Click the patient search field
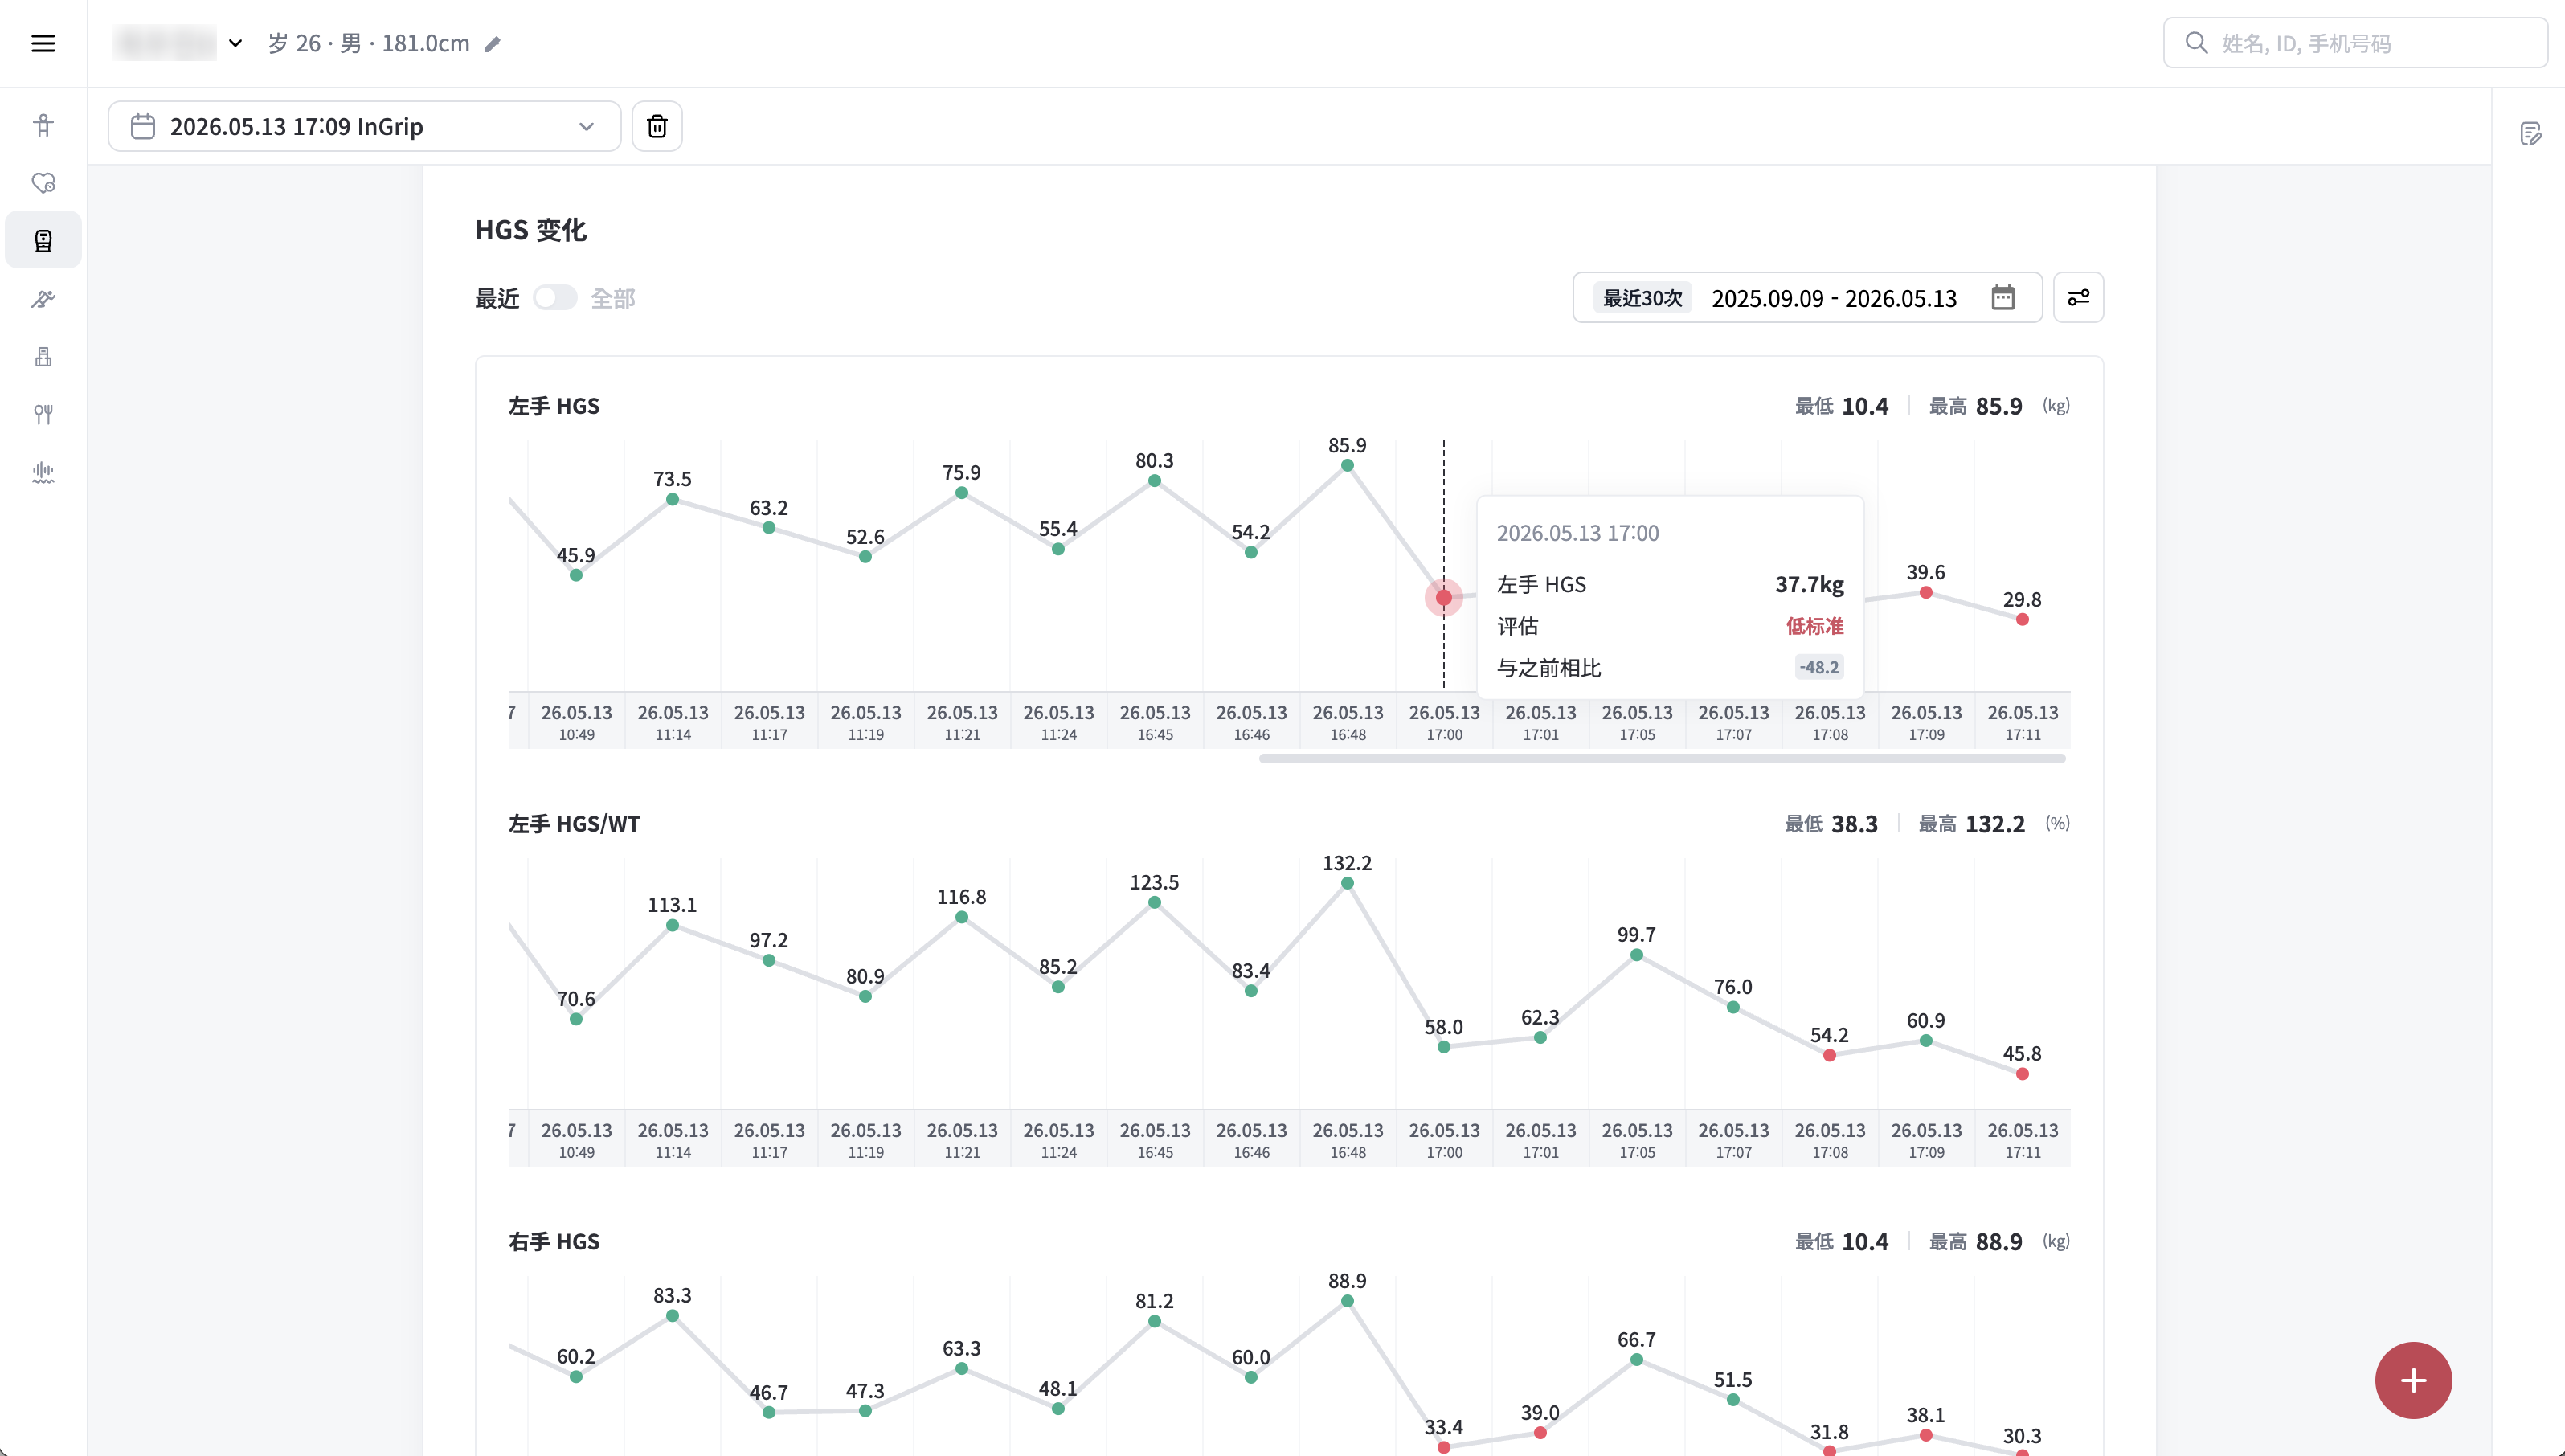The width and height of the screenshot is (2565, 1456). [2355, 43]
